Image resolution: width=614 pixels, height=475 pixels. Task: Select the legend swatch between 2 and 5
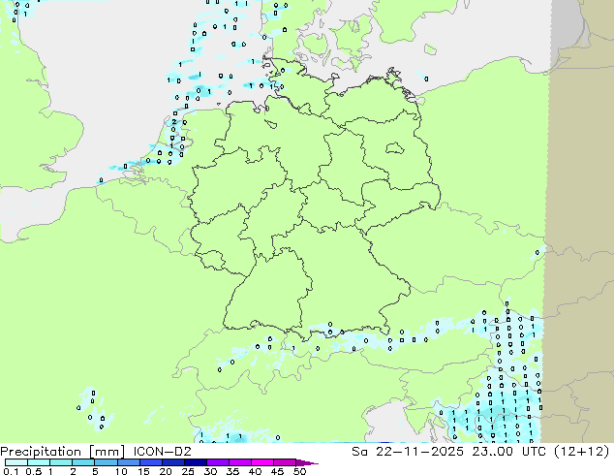(x=83, y=462)
